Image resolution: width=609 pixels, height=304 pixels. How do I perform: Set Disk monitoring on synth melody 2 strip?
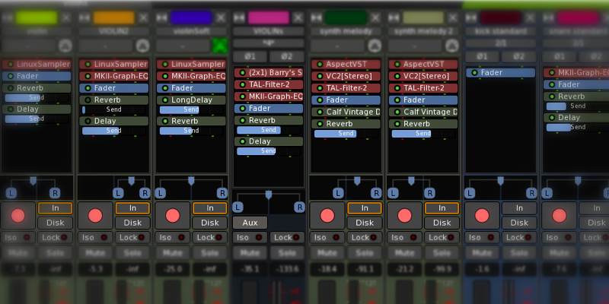pos(442,223)
